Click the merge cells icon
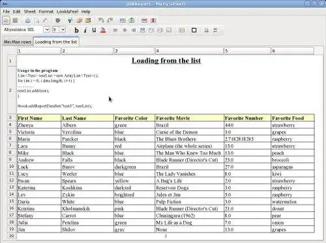326x243 pixels. (181, 31)
